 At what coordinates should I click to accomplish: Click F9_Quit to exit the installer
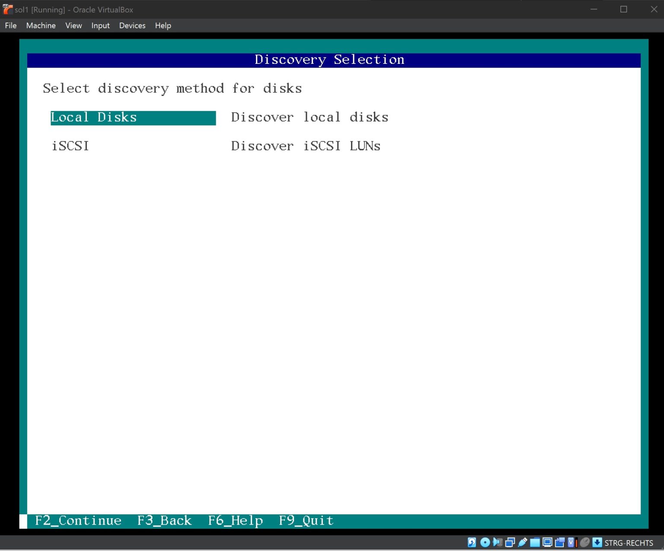click(306, 520)
